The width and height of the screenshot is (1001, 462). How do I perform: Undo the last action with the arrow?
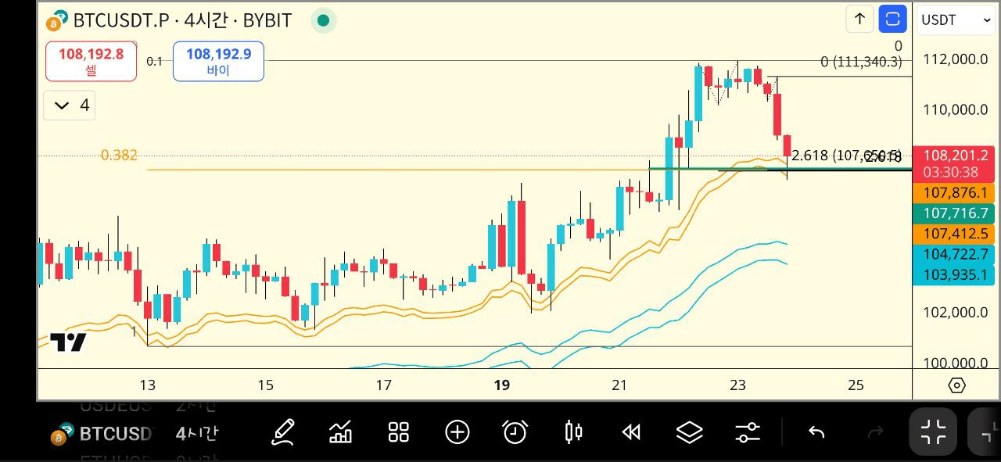point(816,432)
